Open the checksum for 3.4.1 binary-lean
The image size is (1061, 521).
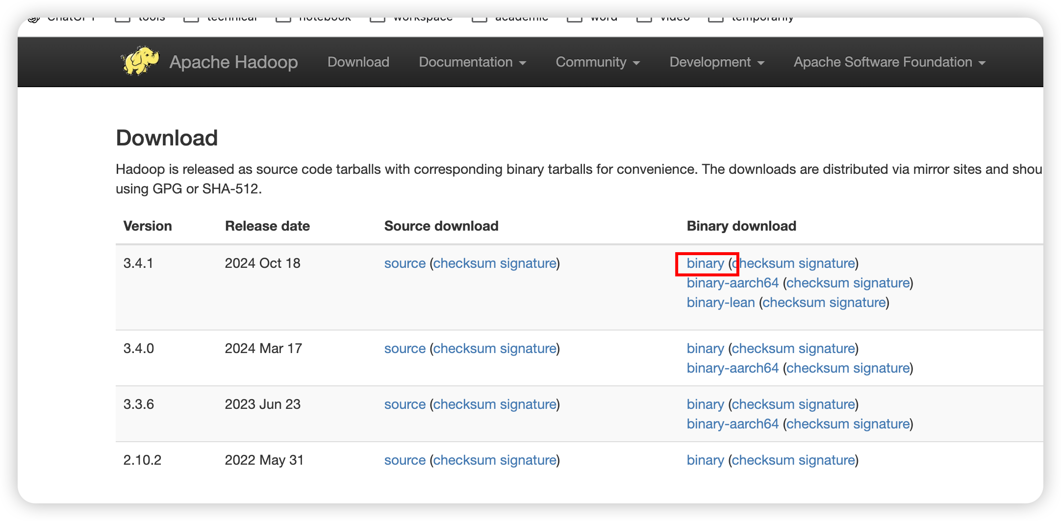click(x=794, y=303)
